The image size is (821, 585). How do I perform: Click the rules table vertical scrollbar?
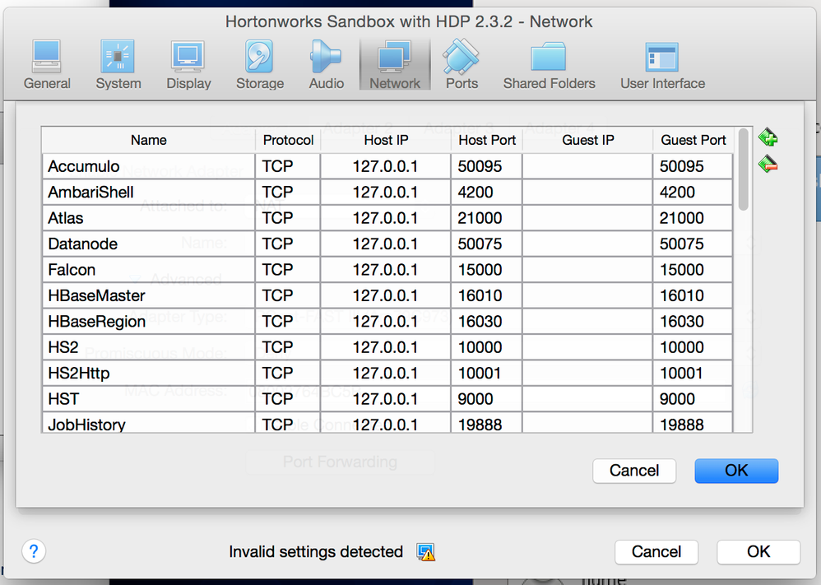tap(743, 170)
